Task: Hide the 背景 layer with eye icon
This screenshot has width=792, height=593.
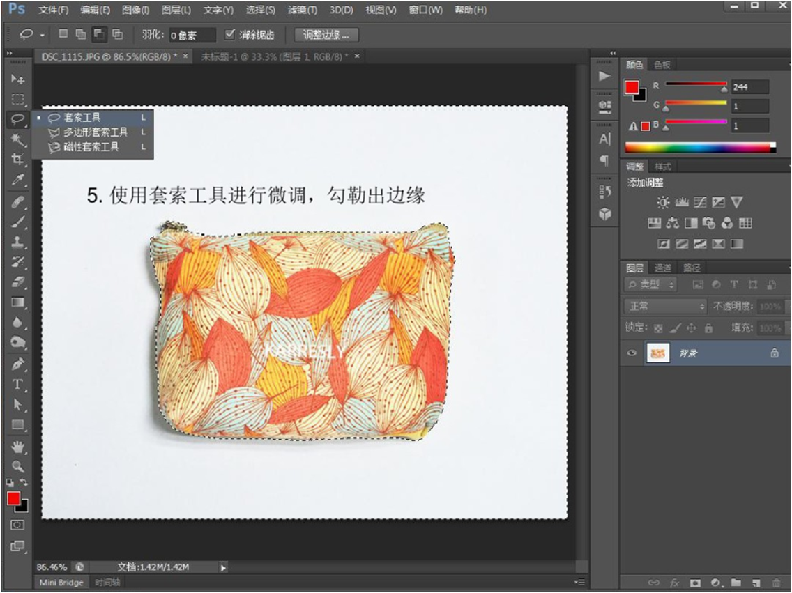Action: click(x=632, y=353)
